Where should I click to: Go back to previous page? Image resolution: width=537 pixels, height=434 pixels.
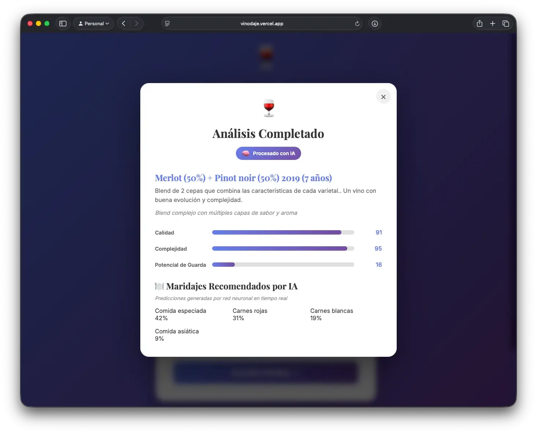tap(124, 23)
